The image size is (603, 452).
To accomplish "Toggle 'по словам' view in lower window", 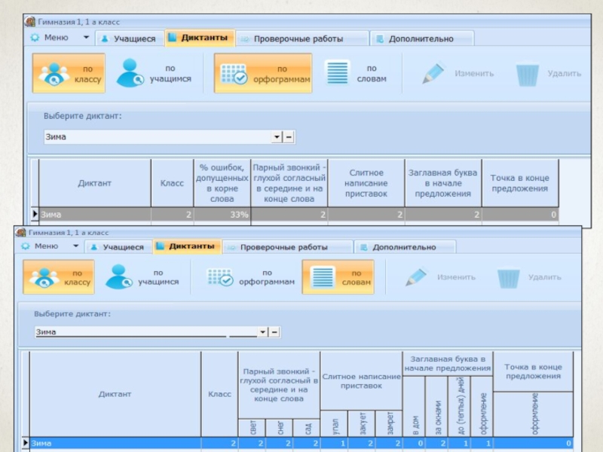I will (338, 277).
